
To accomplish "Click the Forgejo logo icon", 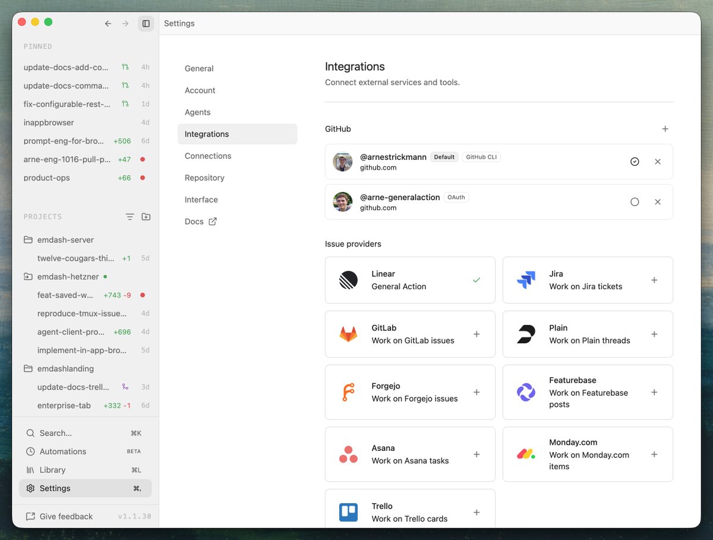I will [x=349, y=392].
